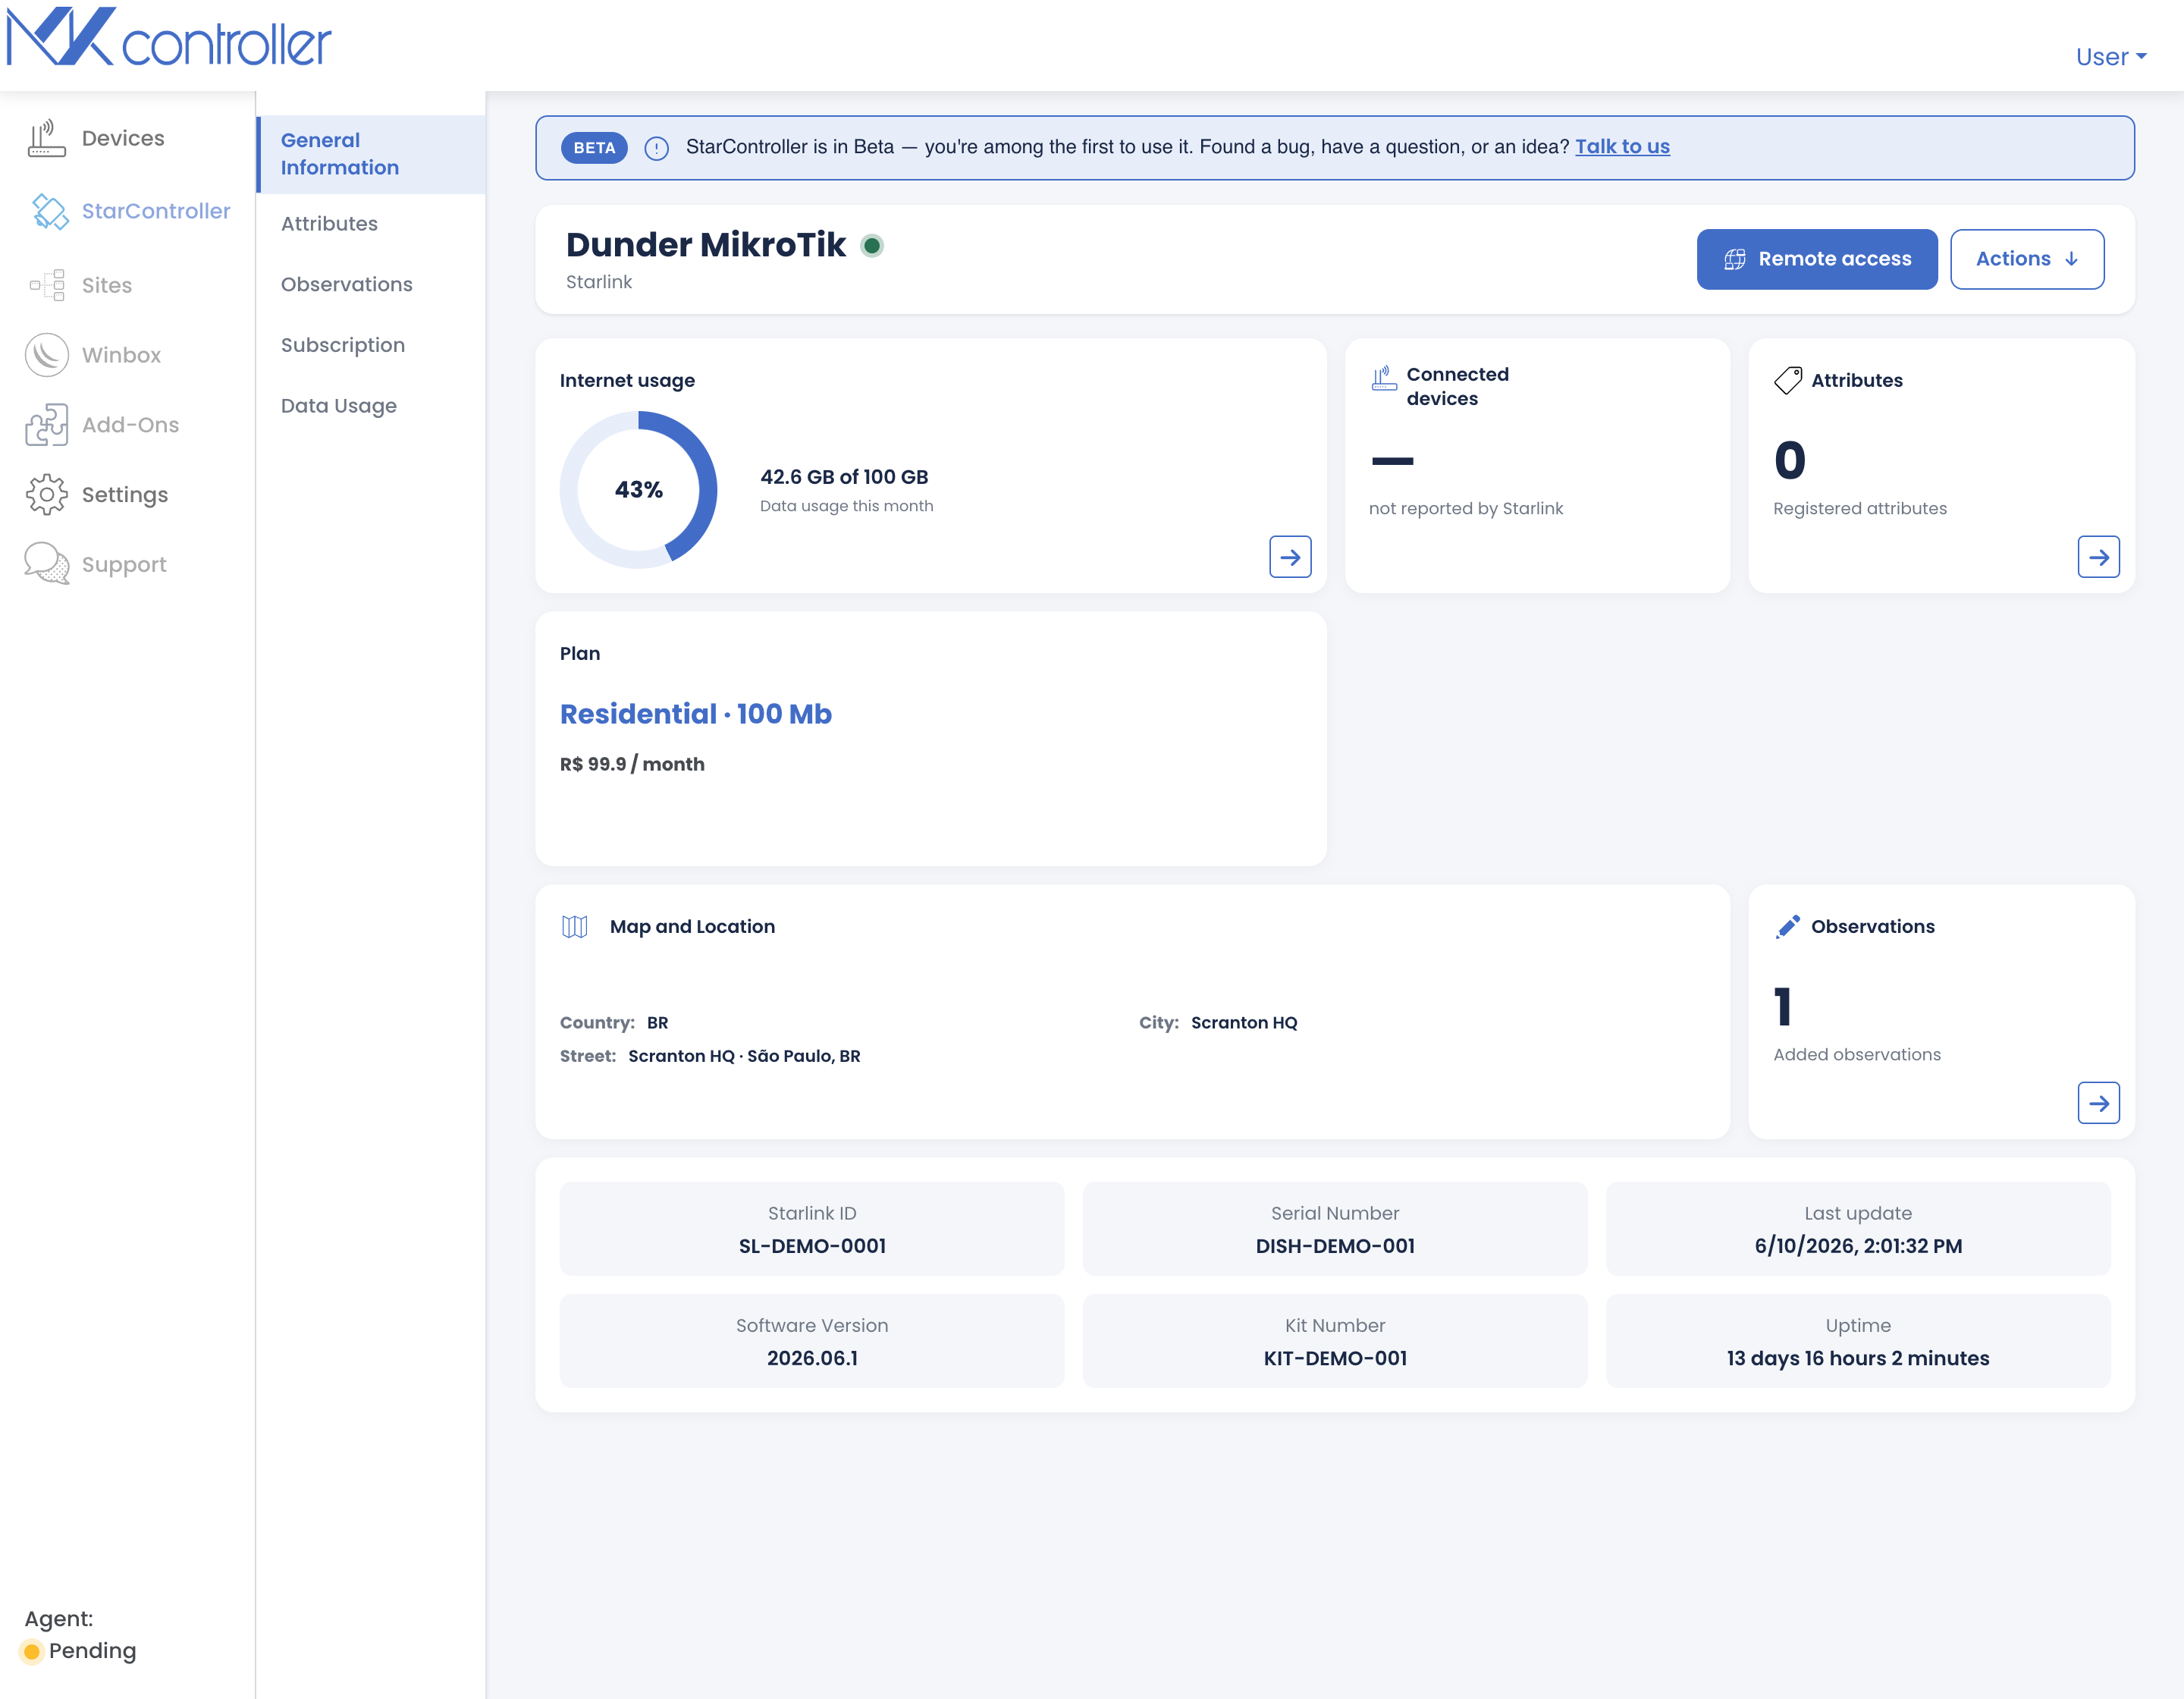Click the Winbox round icon
The image size is (2184, 1699).
47,354
